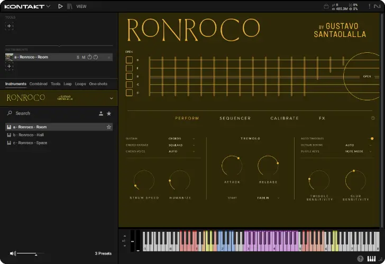Open the help icon at bottom right
385x264 pixels.
[x=360, y=259]
